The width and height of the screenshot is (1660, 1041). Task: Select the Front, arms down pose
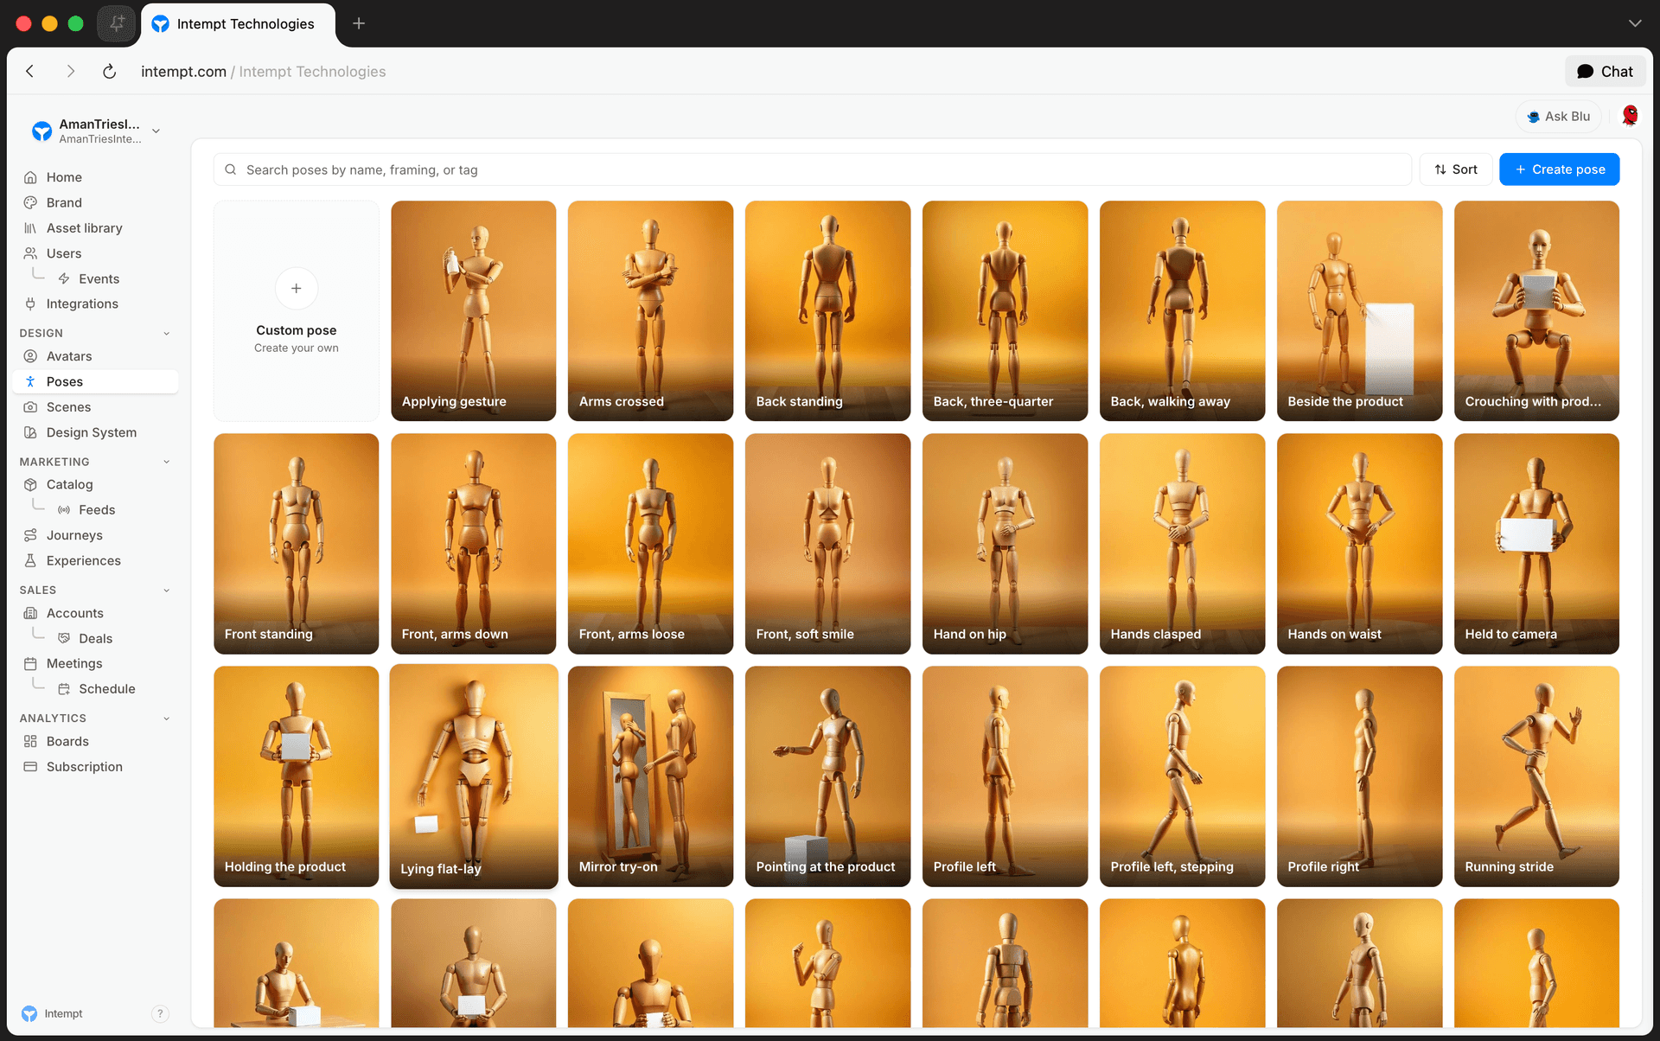pyautogui.click(x=474, y=544)
